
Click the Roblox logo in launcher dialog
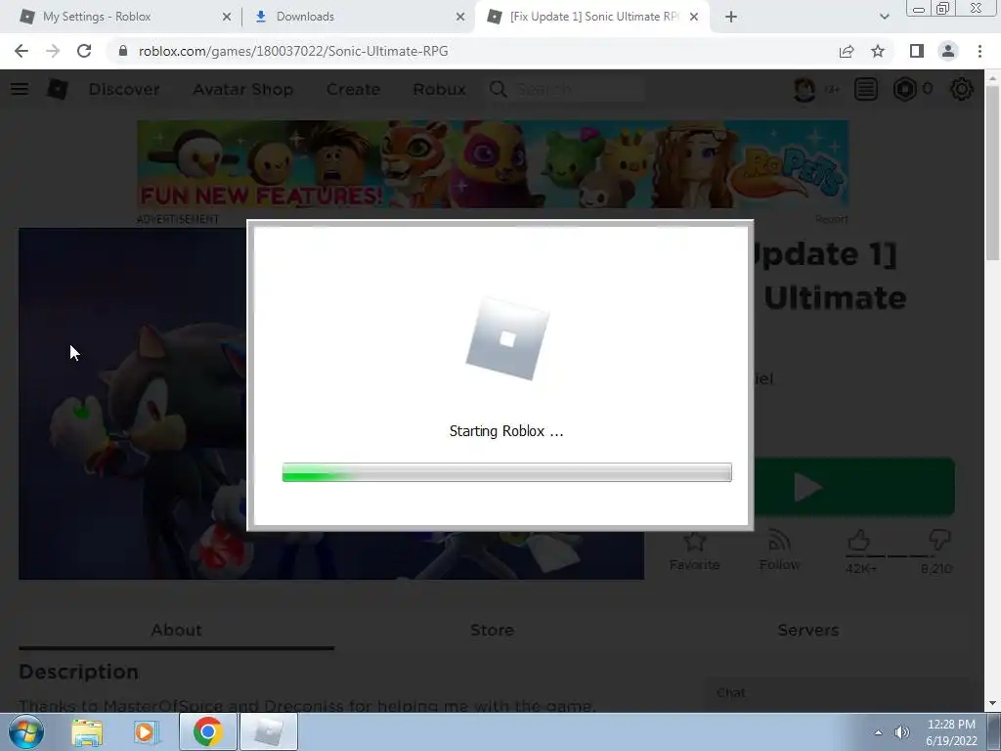507,338
